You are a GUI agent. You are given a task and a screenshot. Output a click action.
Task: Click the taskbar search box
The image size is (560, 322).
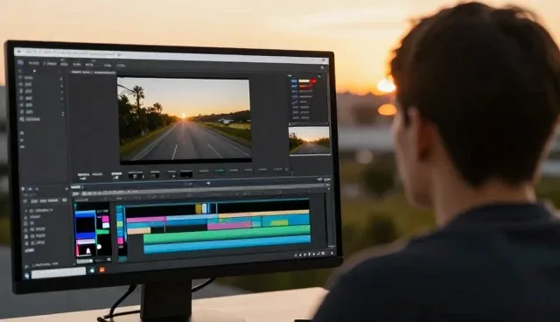click(59, 273)
